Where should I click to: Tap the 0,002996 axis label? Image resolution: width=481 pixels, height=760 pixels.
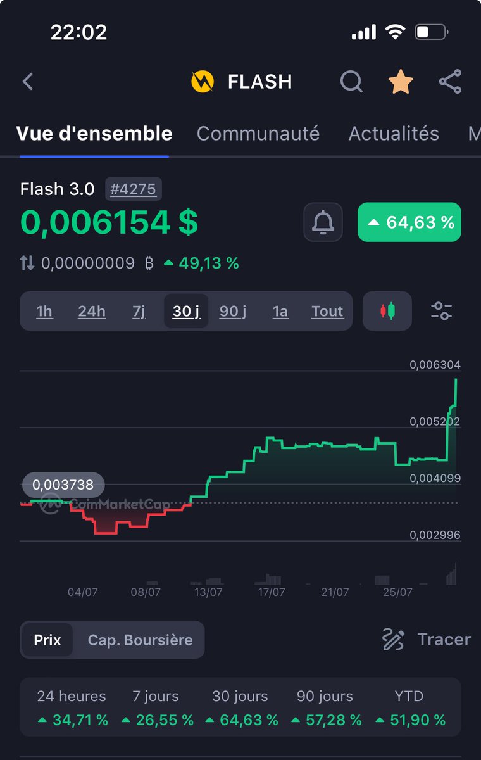[435, 535]
